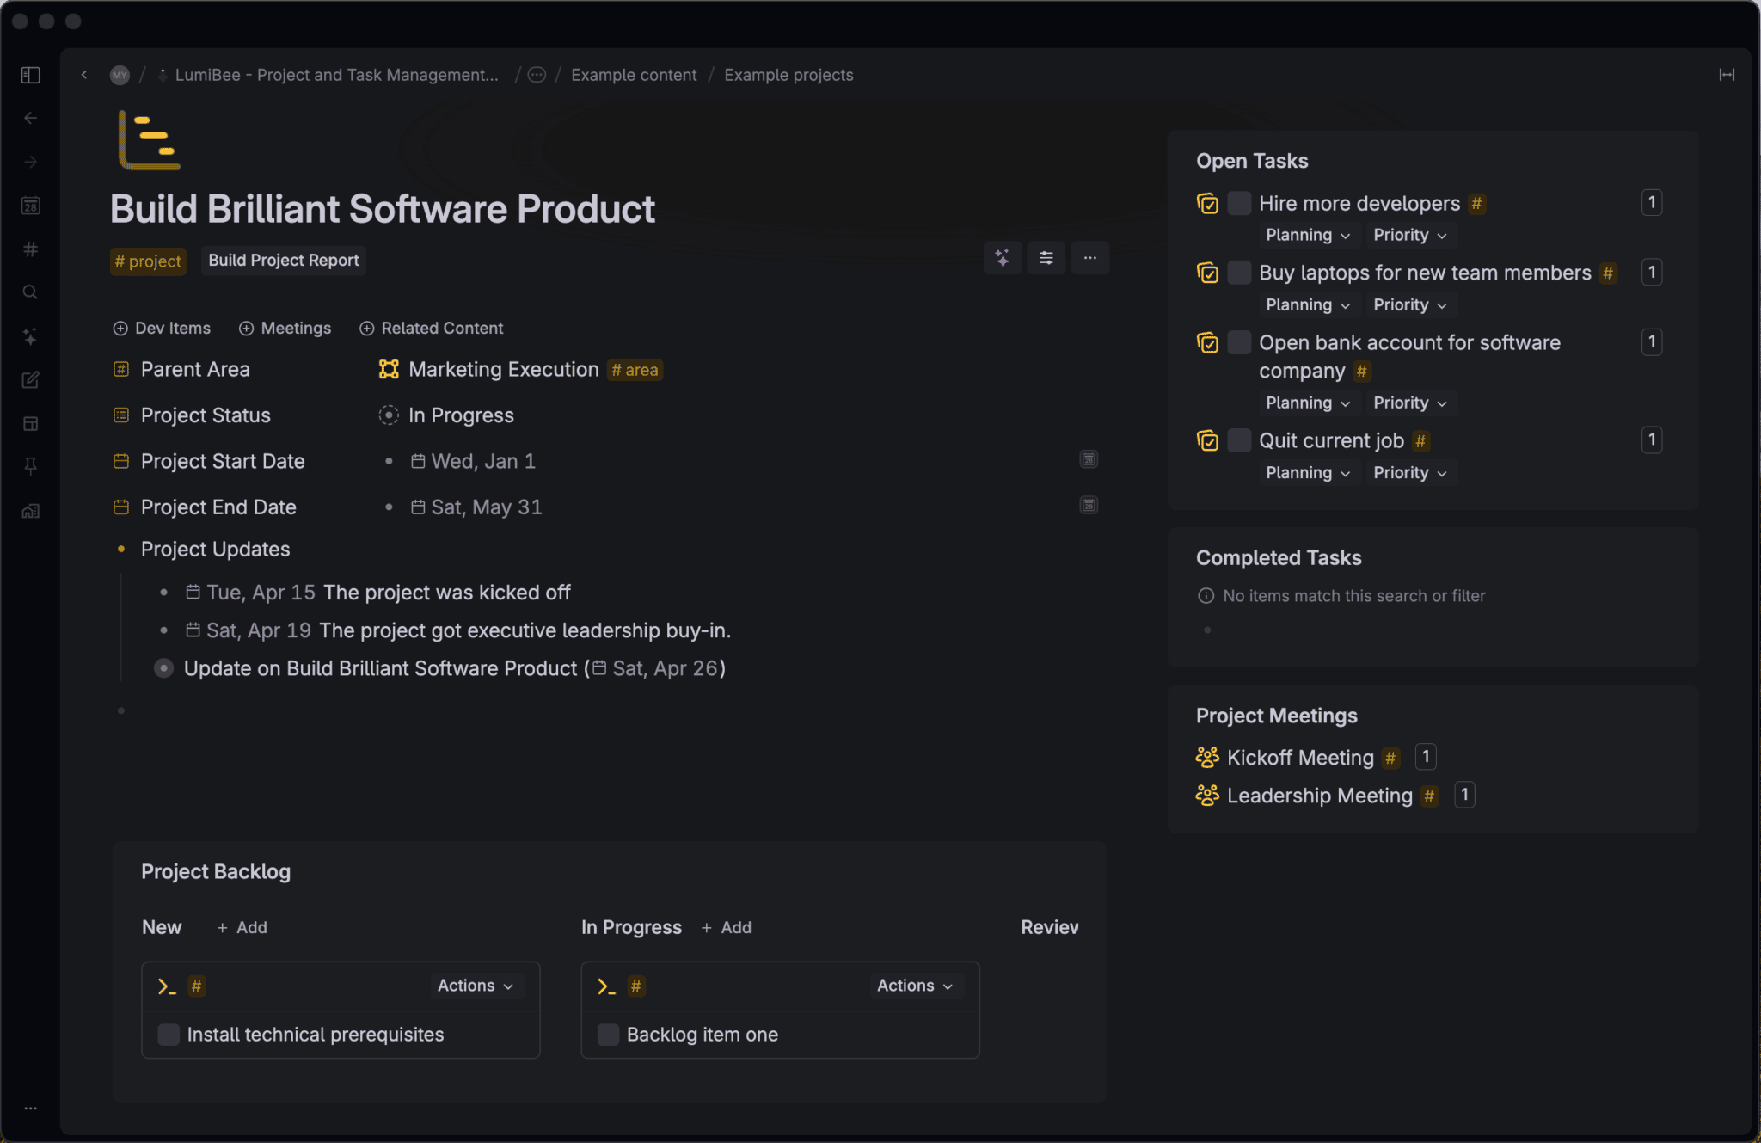Open Priority dropdown under Quit current job
Screen dimensions: 1761x1143
point(1409,473)
